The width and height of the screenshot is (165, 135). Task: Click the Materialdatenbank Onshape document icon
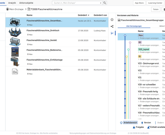tap(15, 72)
